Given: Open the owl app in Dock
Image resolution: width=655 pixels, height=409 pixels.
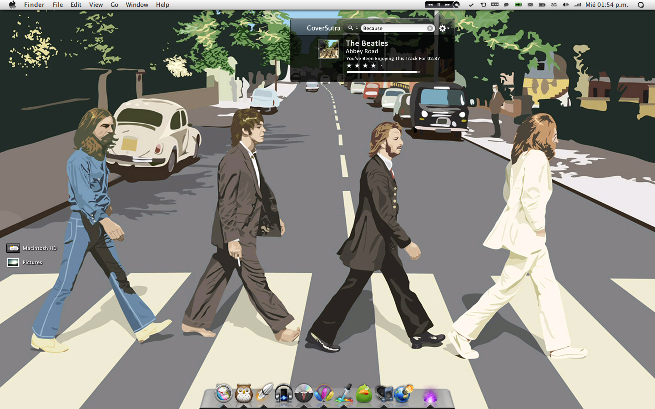Looking at the screenshot, I should pyautogui.click(x=244, y=393).
